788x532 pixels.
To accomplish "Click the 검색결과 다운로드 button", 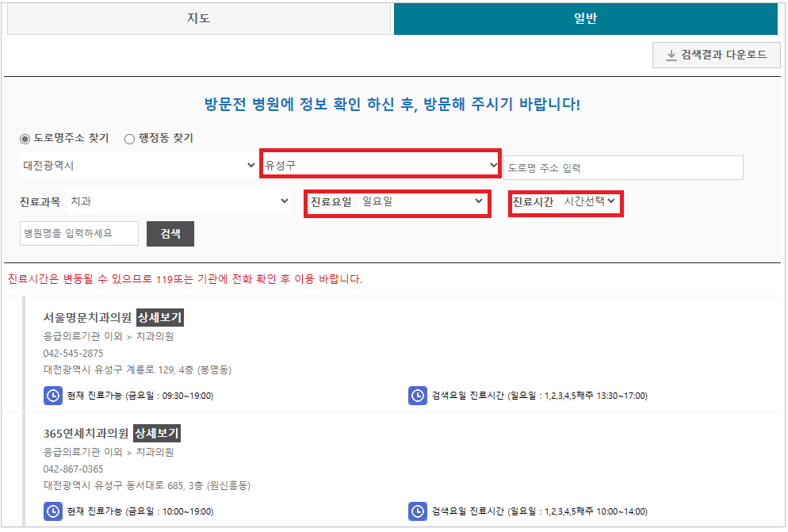I will coord(716,55).
